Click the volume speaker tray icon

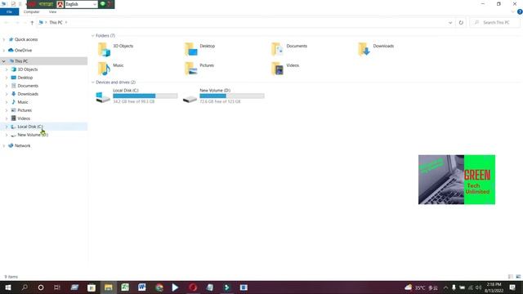tap(478, 287)
